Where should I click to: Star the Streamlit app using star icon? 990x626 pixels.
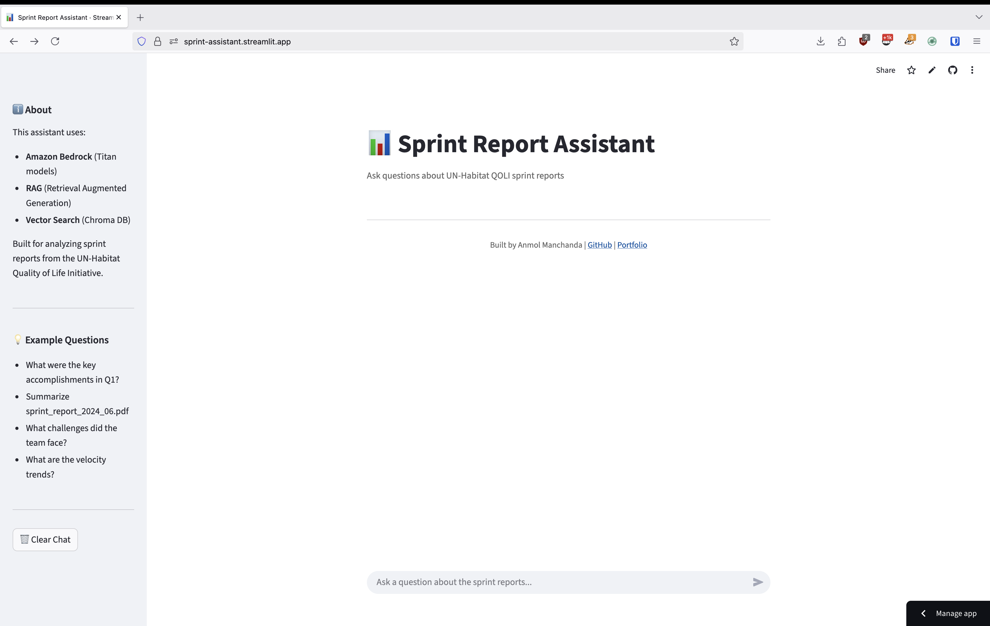(911, 70)
